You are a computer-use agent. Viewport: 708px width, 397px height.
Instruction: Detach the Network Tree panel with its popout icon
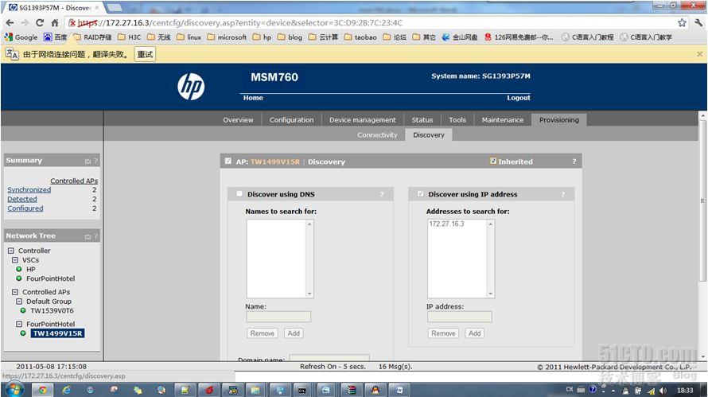click(88, 236)
